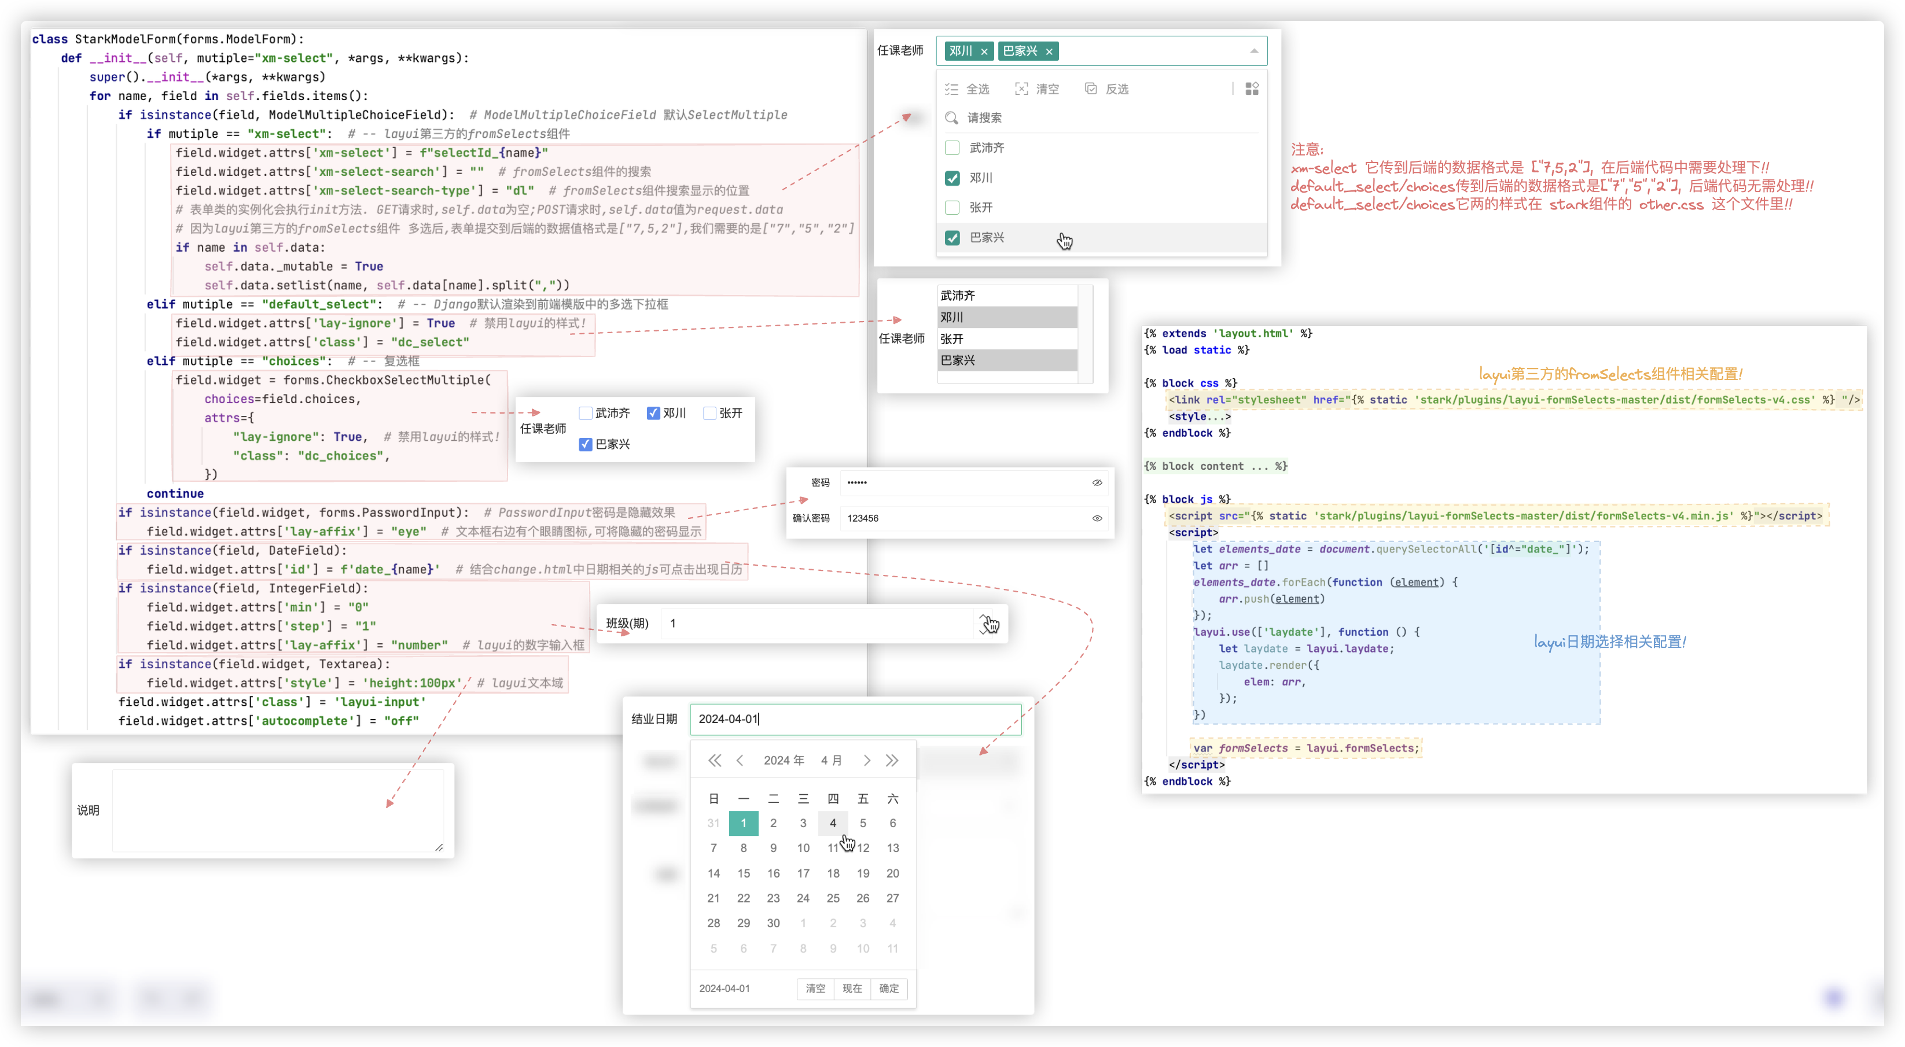1905x1047 pixels.
Task: Click the 反选 invert selection icon
Action: (x=1091, y=90)
